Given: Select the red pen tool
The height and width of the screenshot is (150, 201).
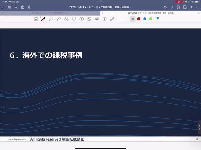Looking at the screenshot, I should point(43,19).
